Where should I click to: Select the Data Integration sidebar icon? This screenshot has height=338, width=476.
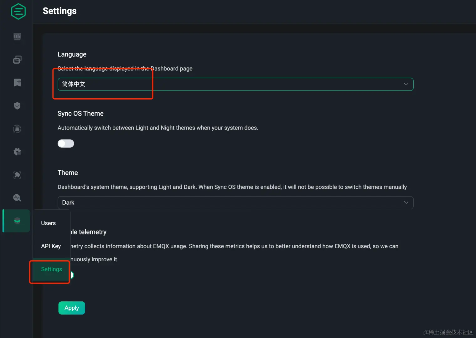point(17,129)
